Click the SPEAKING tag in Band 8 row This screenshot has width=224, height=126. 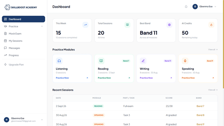99,115
